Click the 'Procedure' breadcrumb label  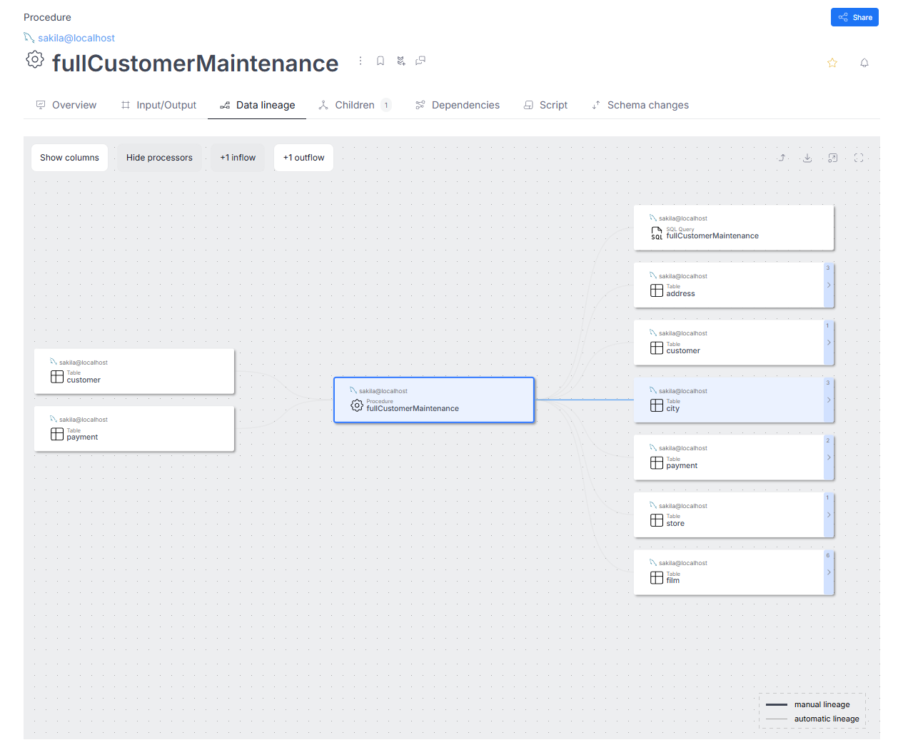pos(47,17)
